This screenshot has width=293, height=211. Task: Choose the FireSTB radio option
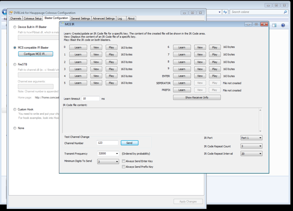coord(15,65)
